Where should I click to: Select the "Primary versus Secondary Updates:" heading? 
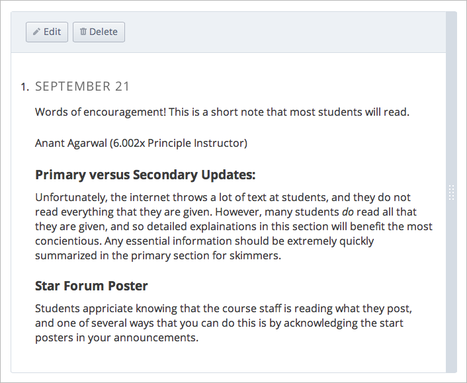(145, 175)
